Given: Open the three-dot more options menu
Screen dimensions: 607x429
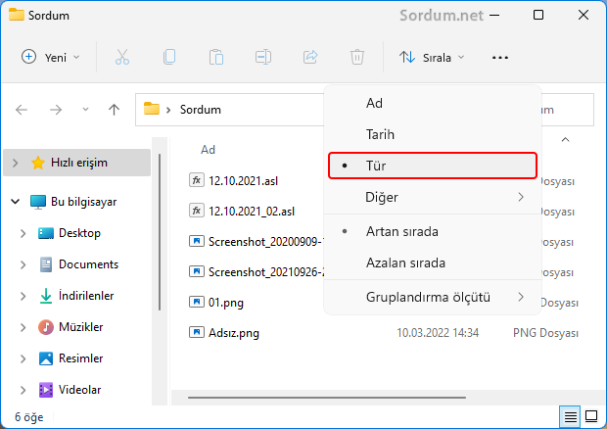Looking at the screenshot, I should tap(499, 58).
